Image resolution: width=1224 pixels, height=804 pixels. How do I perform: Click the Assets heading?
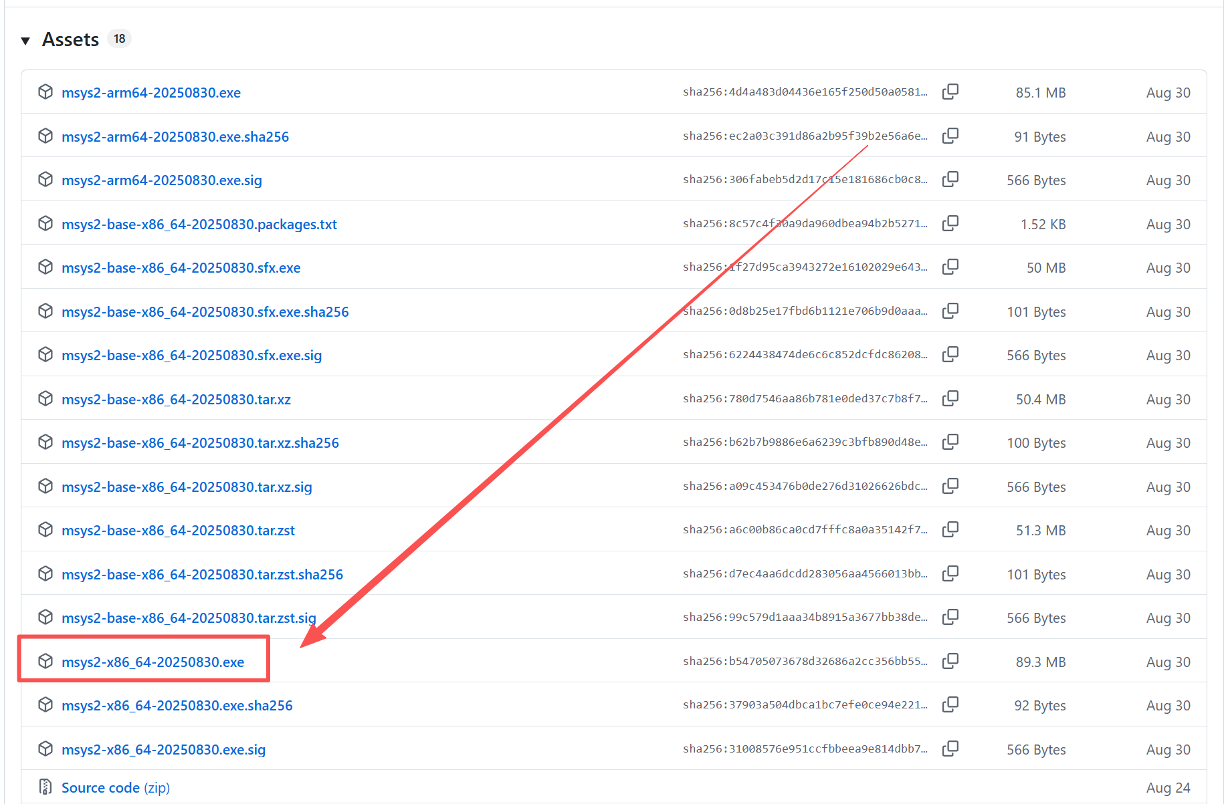tap(70, 39)
